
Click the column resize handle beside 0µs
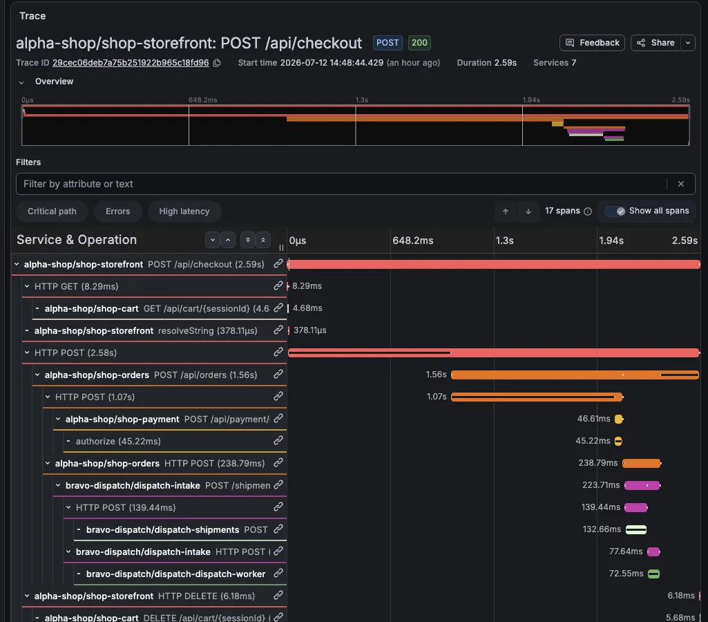281,247
